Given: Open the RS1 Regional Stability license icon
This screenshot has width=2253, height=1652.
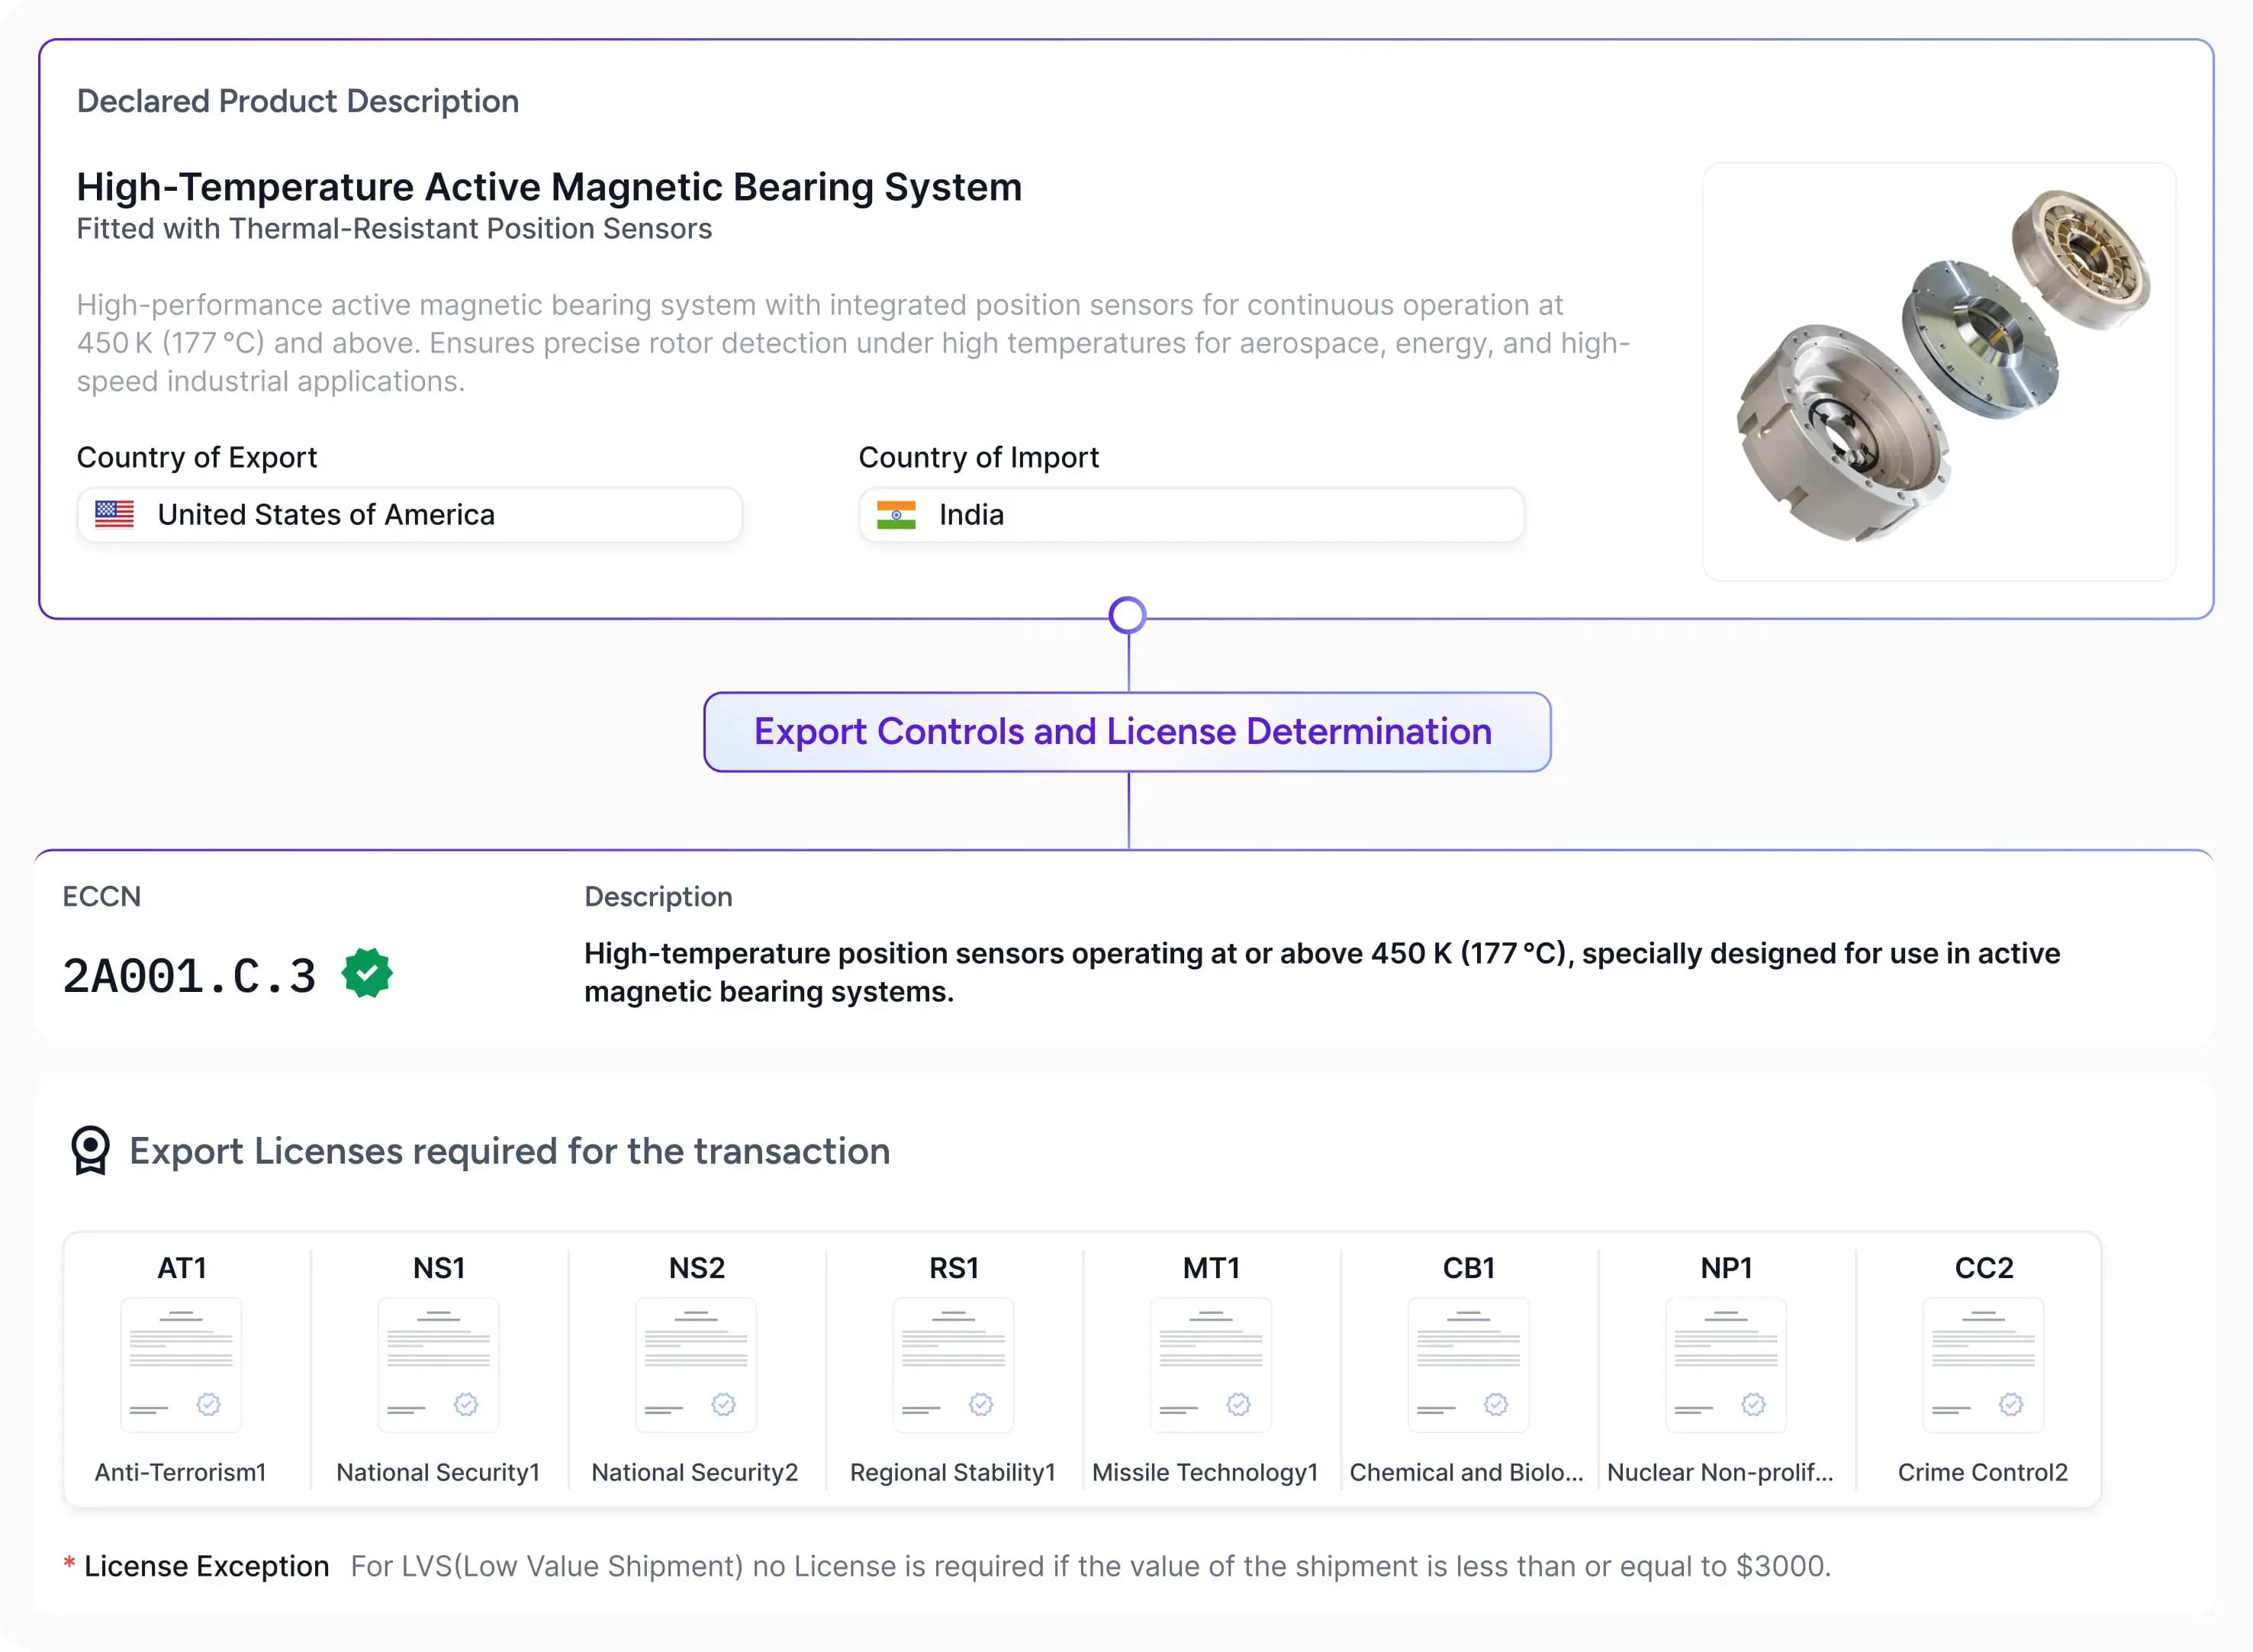Looking at the screenshot, I should pyautogui.click(x=953, y=1364).
